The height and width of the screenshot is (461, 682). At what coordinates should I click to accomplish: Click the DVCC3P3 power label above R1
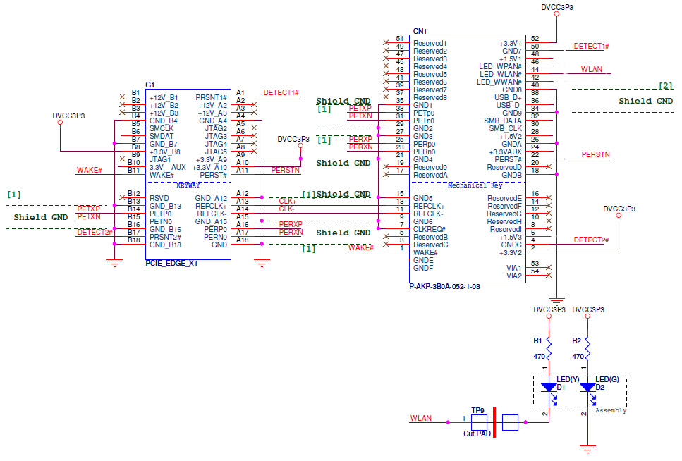(x=550, y=309)
